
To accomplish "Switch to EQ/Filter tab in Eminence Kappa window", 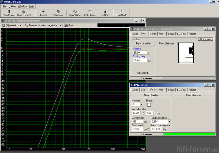I will tap(181, 34).
